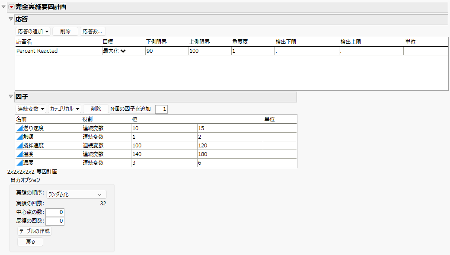Edit the low value 100 for 撹拌速度

pos(164,145)
